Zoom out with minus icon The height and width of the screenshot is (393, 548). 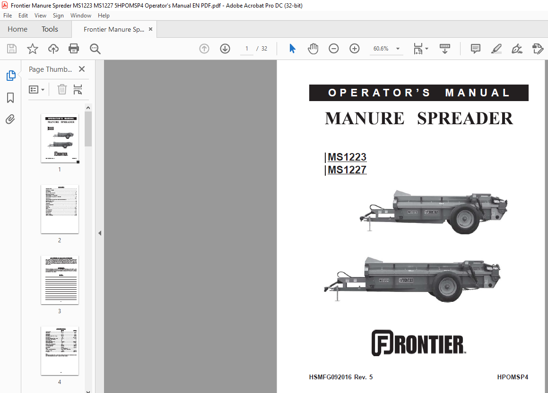coord(334,49)
